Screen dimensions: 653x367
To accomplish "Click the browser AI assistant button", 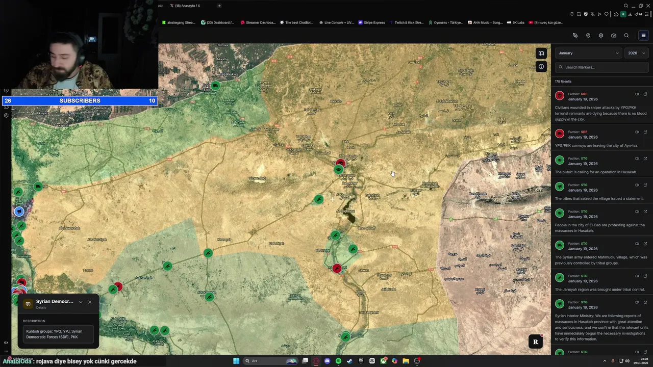I will click(x=638, y=14).
